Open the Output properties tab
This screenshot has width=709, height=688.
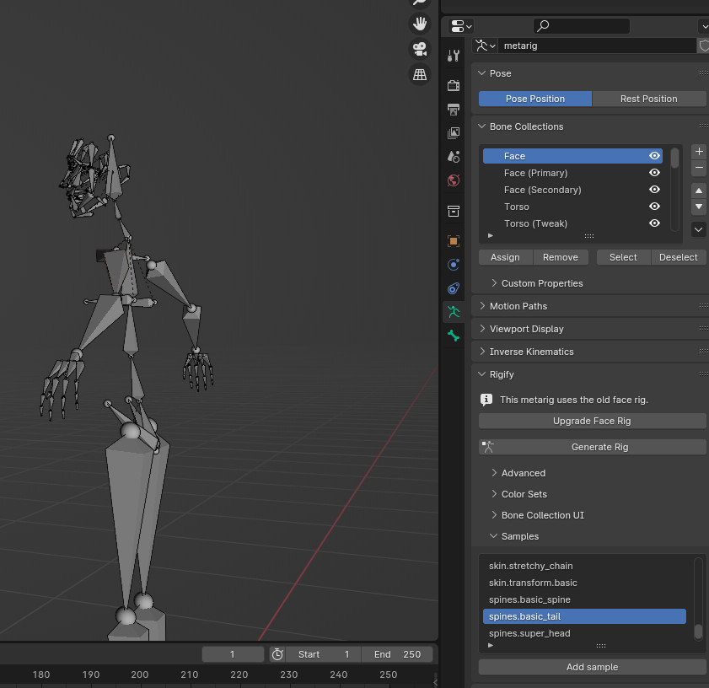click(x=454, y=110)
